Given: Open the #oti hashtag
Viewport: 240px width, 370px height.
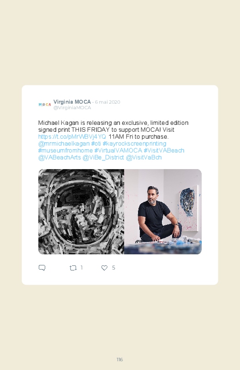Looking at the screenshot, I should pos(96,143).
